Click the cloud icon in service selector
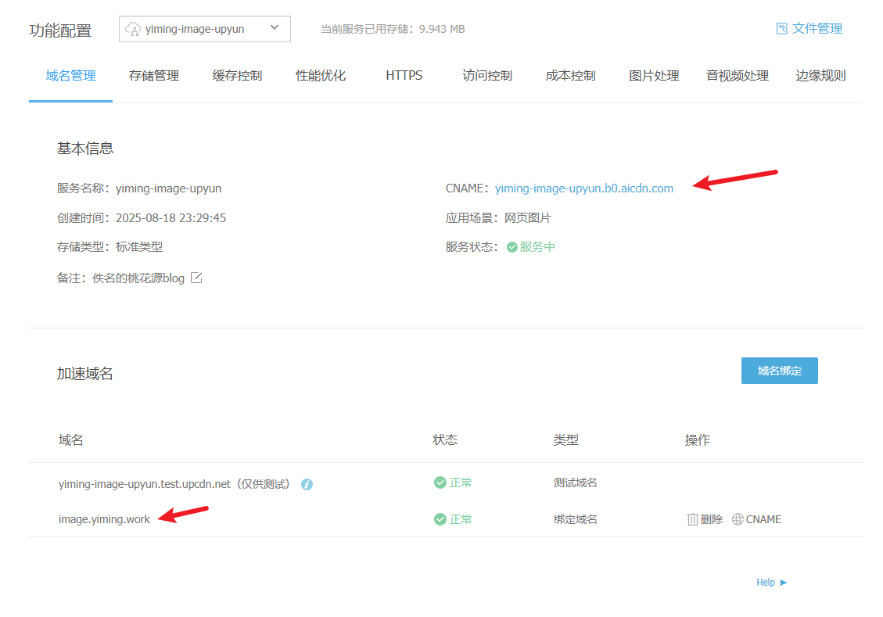Screen dimensions: 883x617 [133, 29]
